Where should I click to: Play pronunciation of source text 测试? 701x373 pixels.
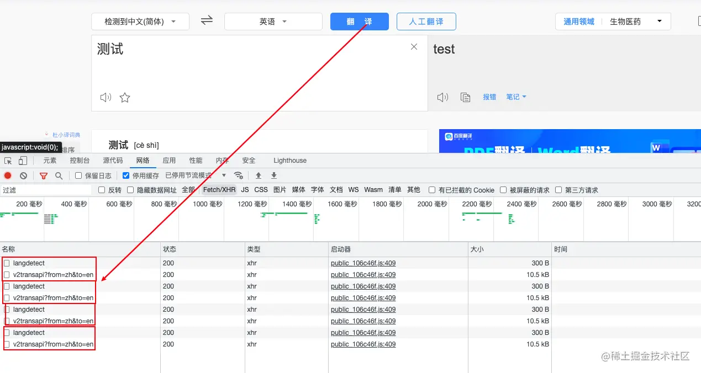pyautogui.click(x=106, y=98)
